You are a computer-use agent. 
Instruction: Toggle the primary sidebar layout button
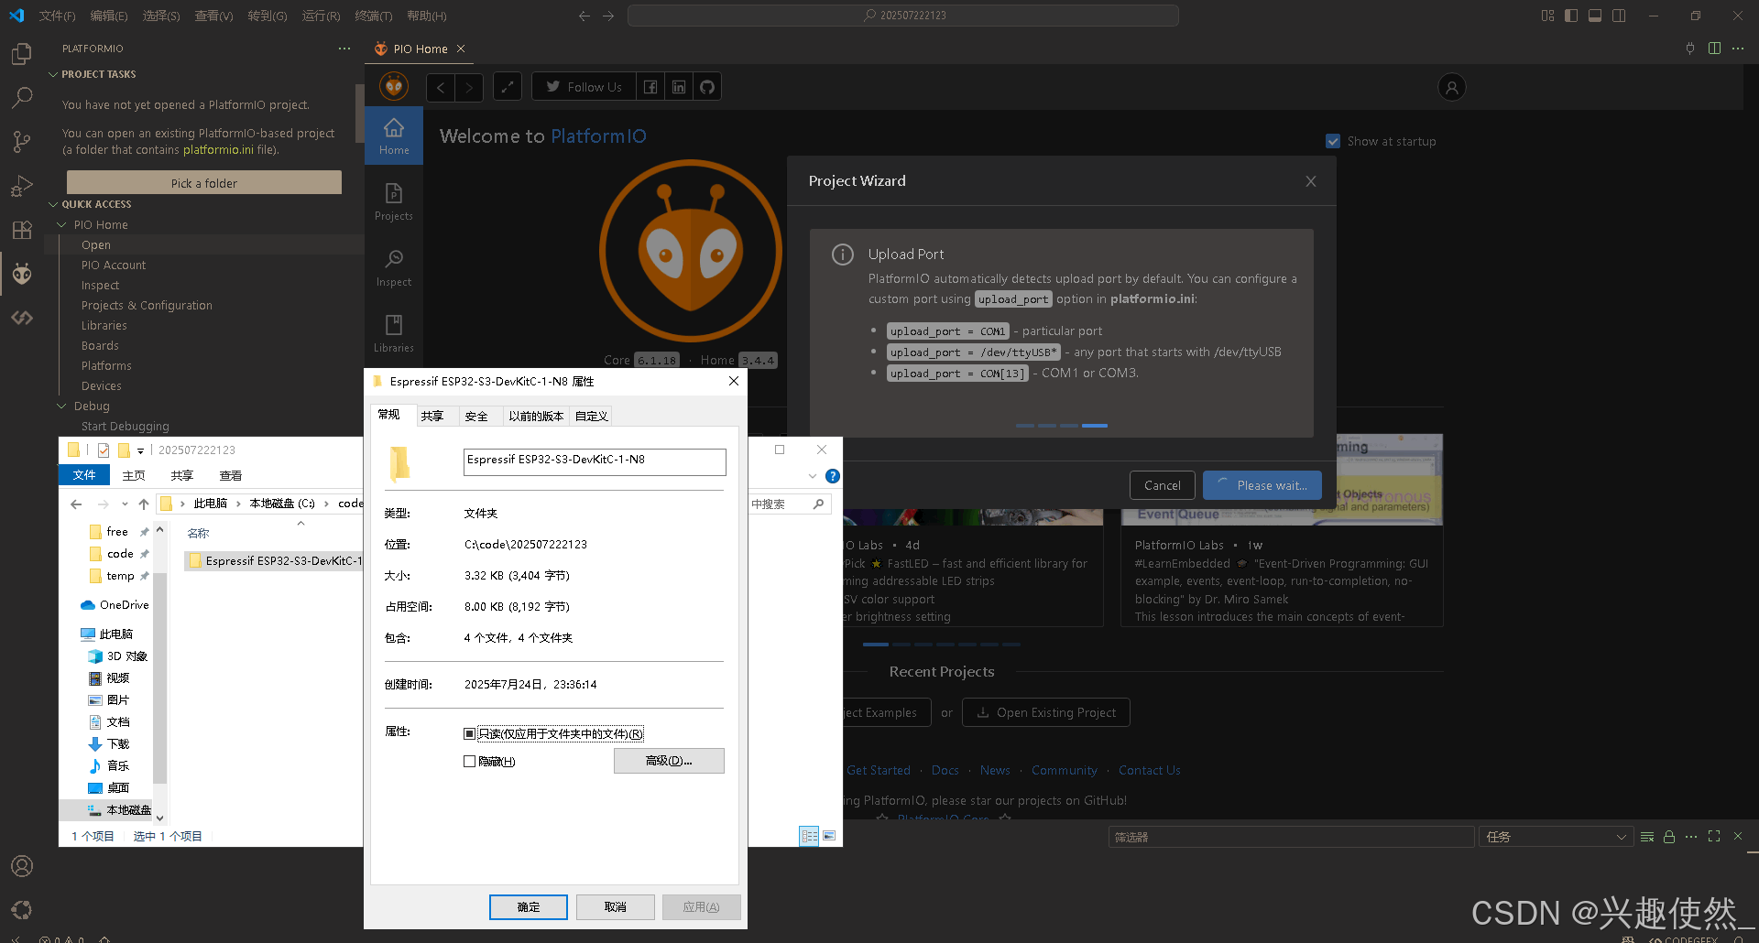(1571, 16)
